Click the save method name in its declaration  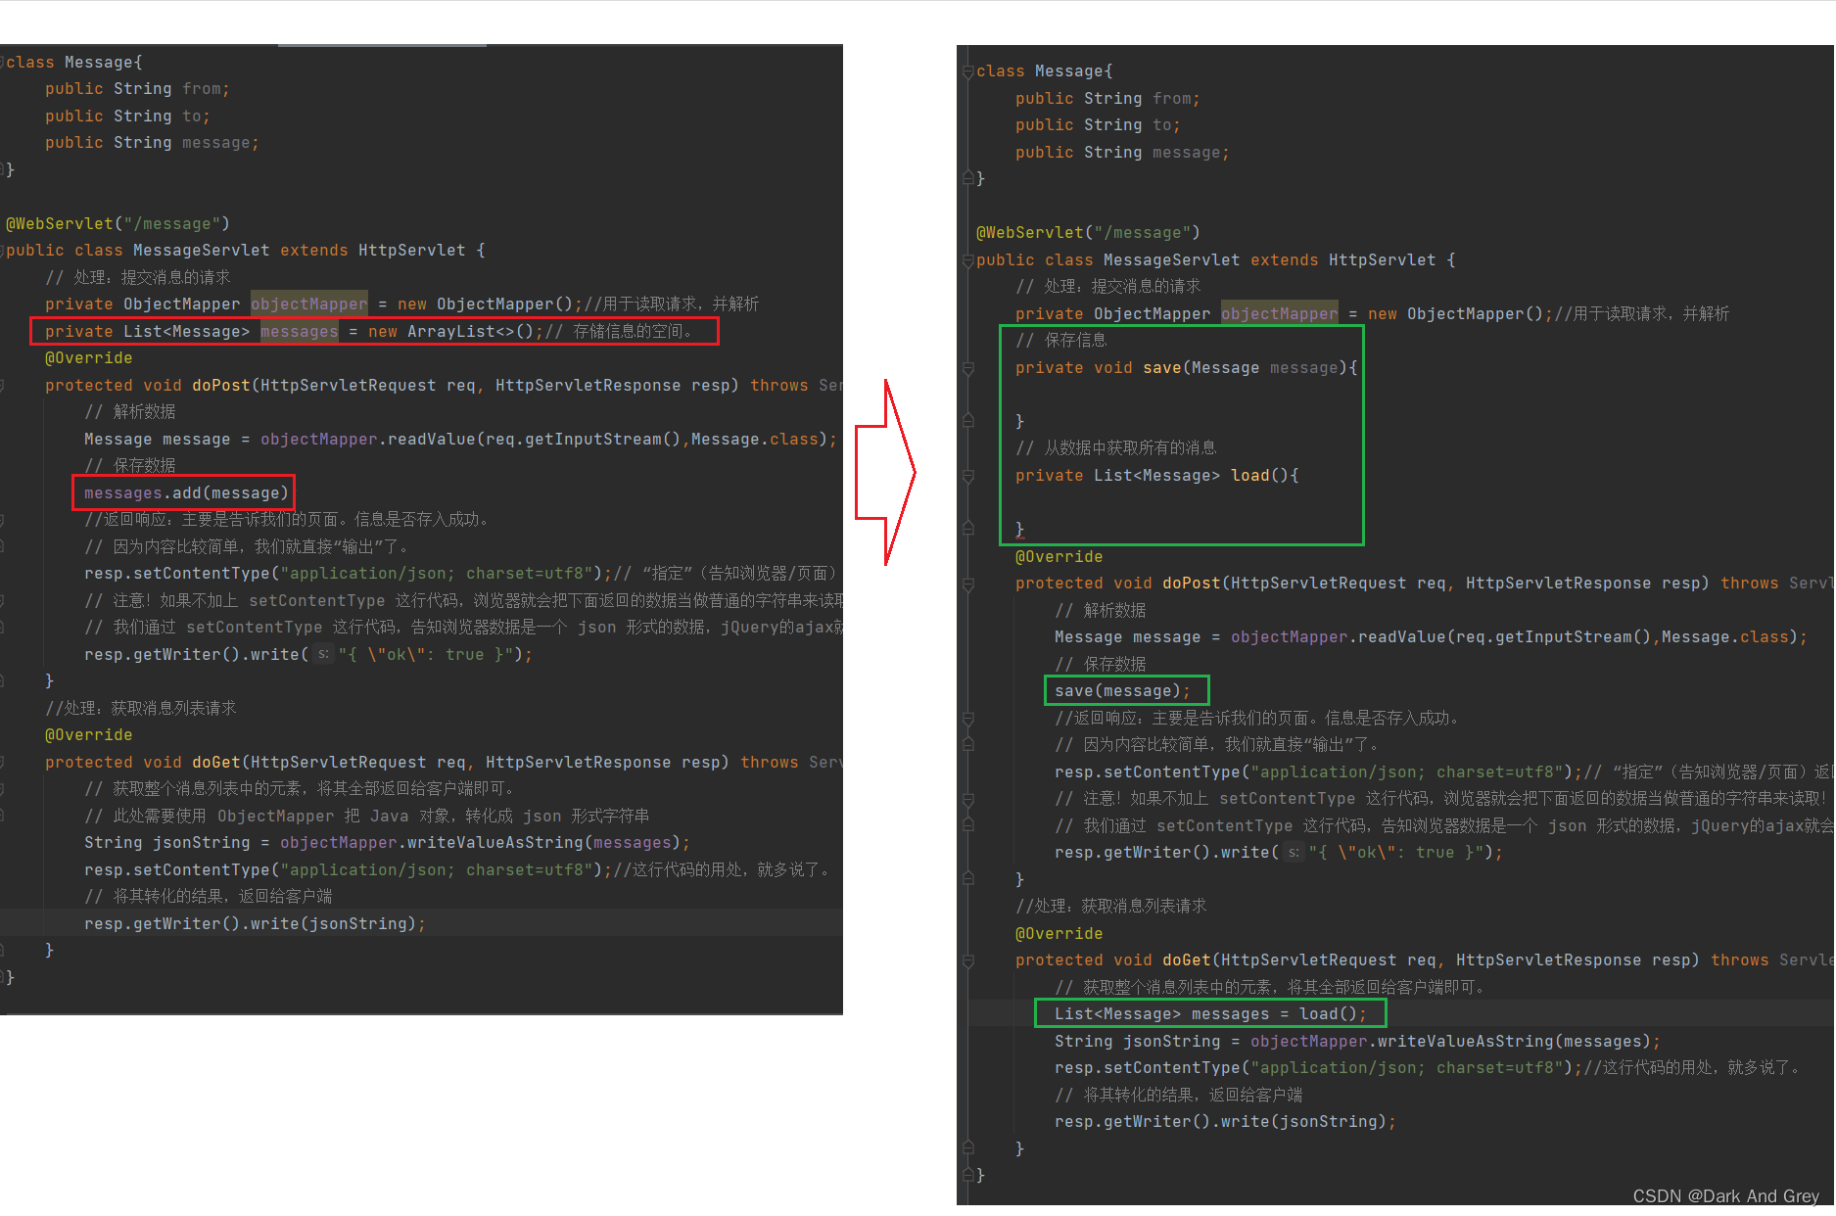[1161, 368]
